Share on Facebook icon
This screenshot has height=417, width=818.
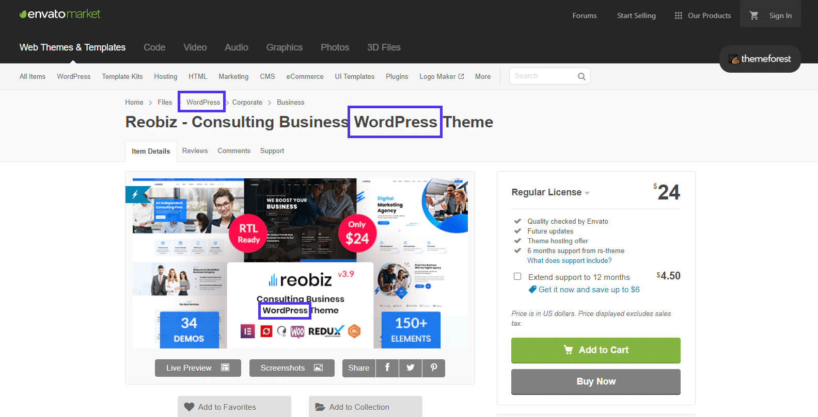[387, 368]
